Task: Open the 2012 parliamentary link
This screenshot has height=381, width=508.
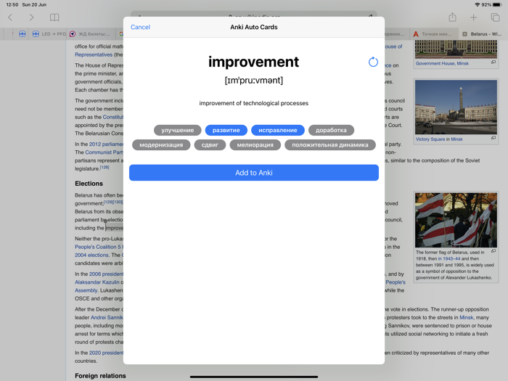Action: (106, 144)
